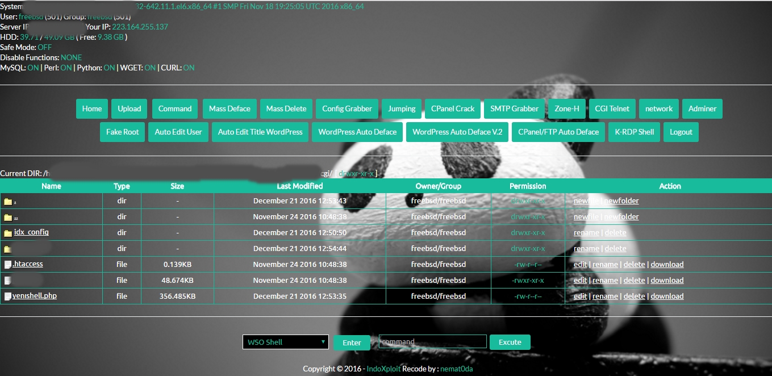Delete the .htaccess file
This screenshot has width=772, height=376.
(x=634, y=264)
